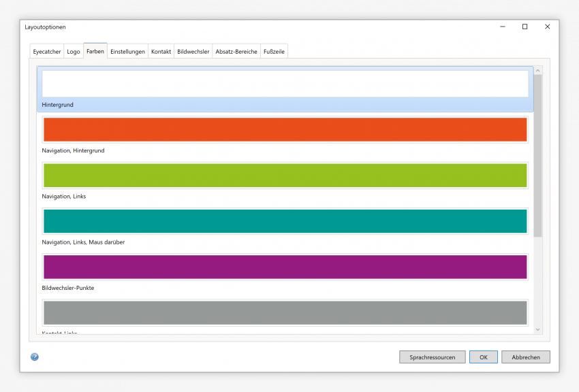Pick the orange Navigation, Hintergrund swatch
Image resolution: width=579 pixels, height=392 pixels.
tap(285, 129)
